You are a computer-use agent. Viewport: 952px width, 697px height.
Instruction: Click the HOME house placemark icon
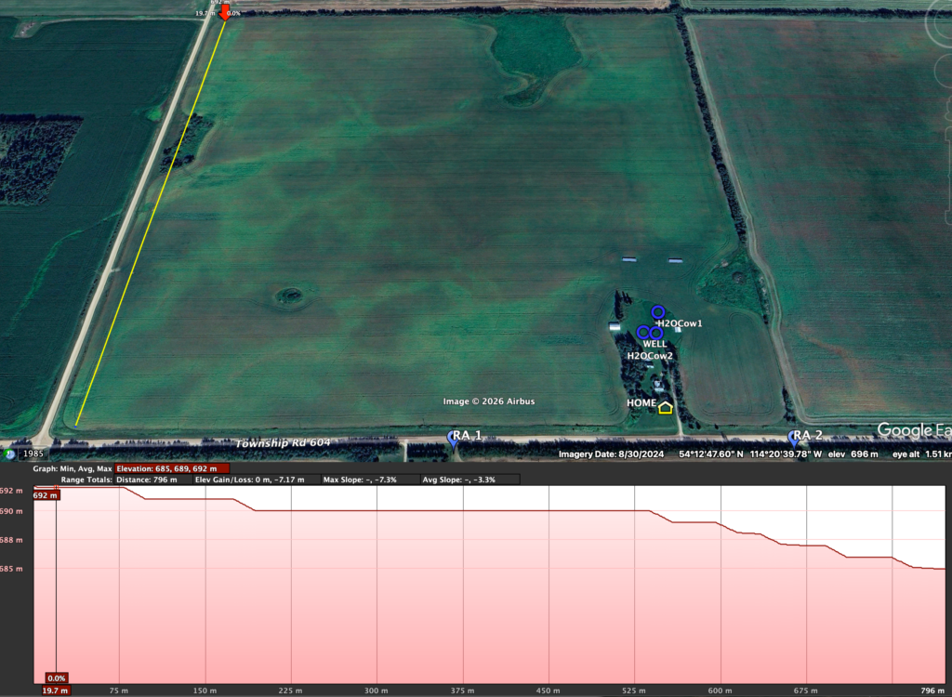coord(665,407)
